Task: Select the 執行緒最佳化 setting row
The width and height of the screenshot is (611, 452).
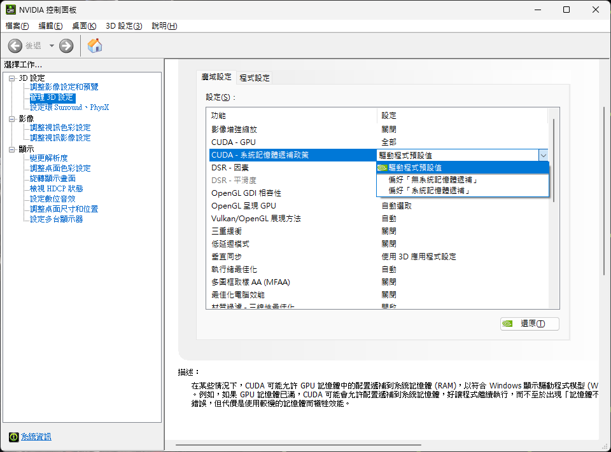Action: coord(379,270)
